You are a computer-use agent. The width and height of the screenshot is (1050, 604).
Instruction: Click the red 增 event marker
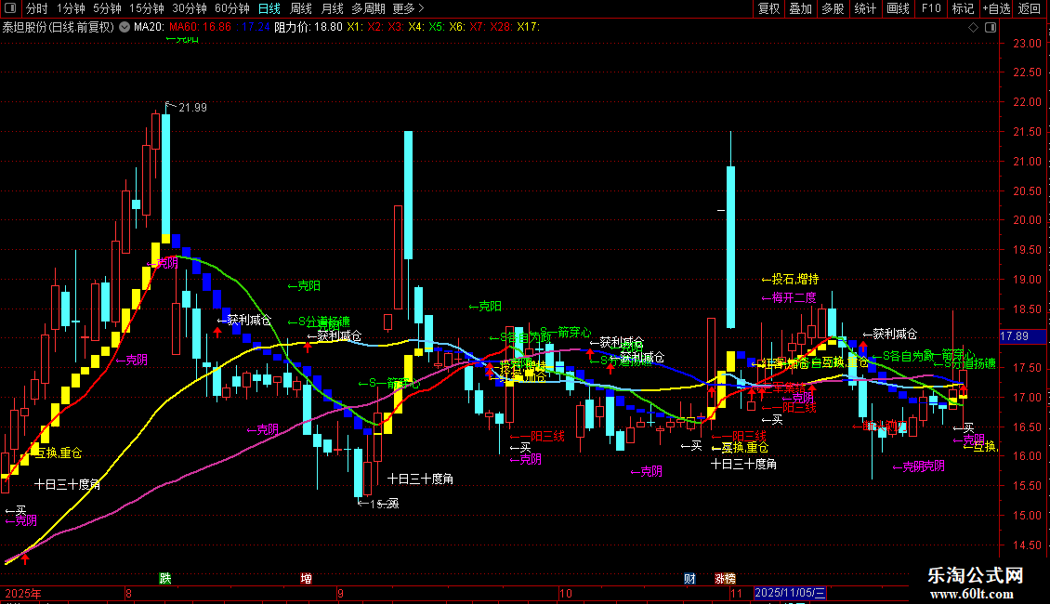coord(306,579)
